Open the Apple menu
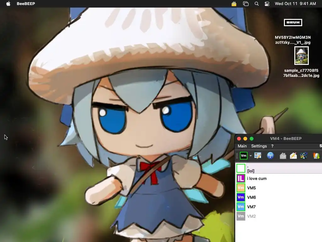This screenshot has width=322, height=242. pyautogui.click(x=8, y=4)
